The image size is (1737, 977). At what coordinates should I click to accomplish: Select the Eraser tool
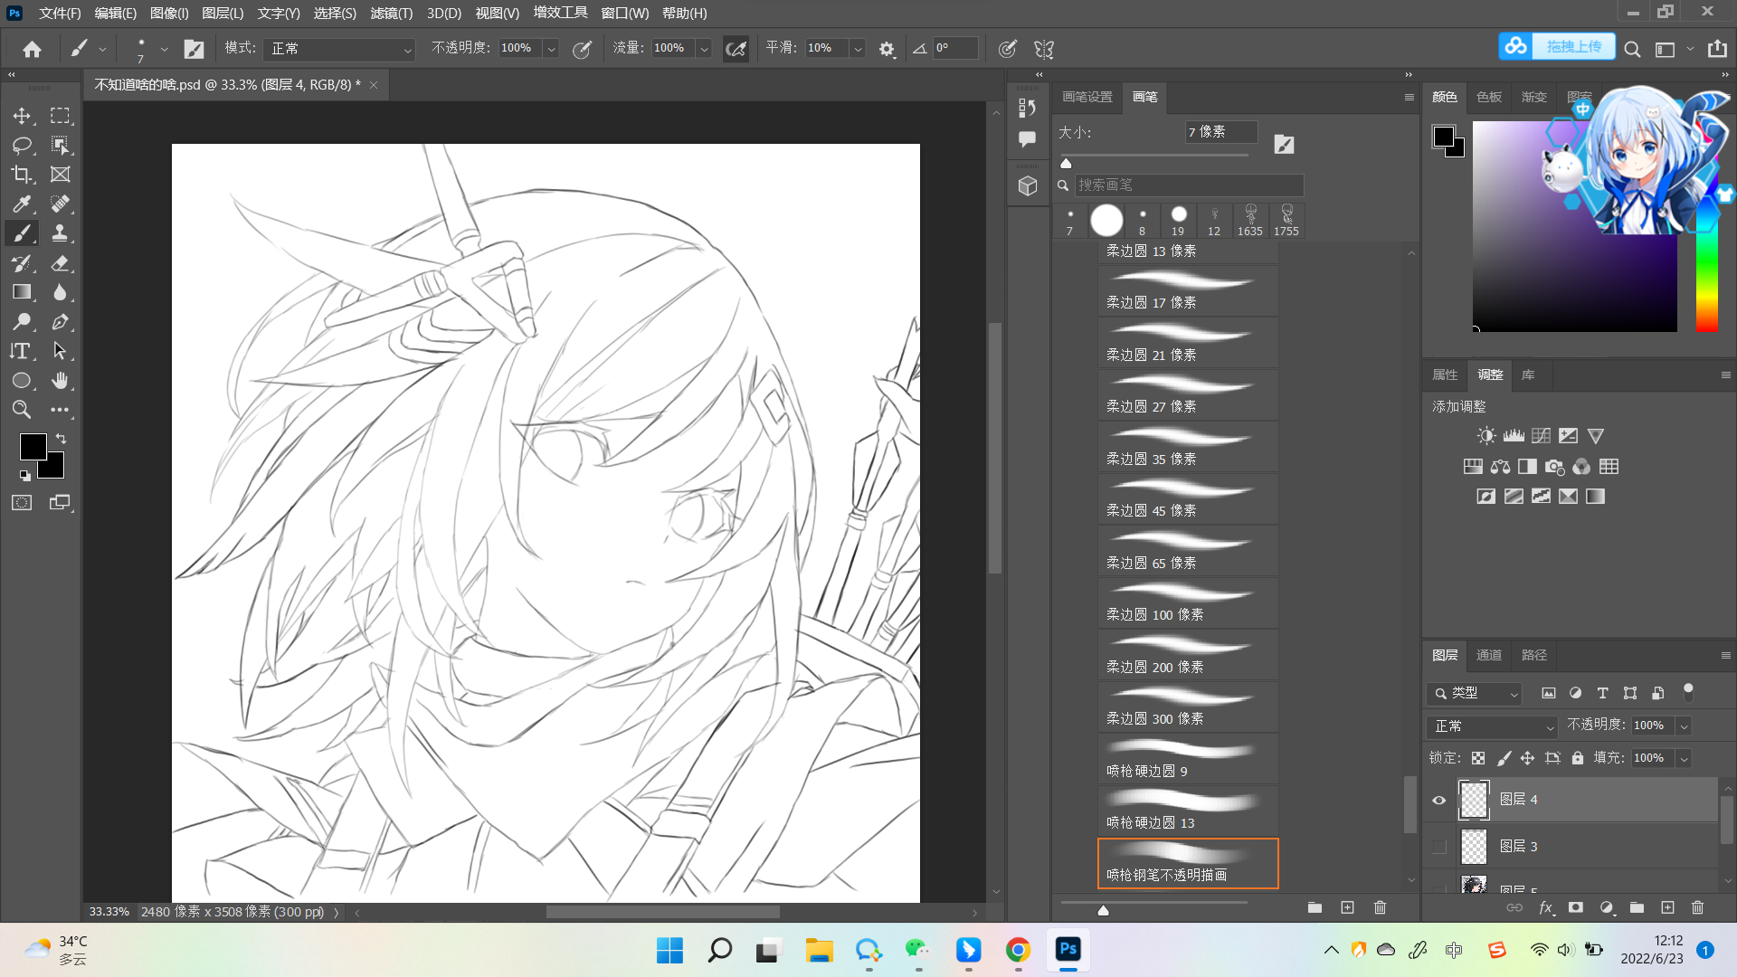(x=60, y=263)
